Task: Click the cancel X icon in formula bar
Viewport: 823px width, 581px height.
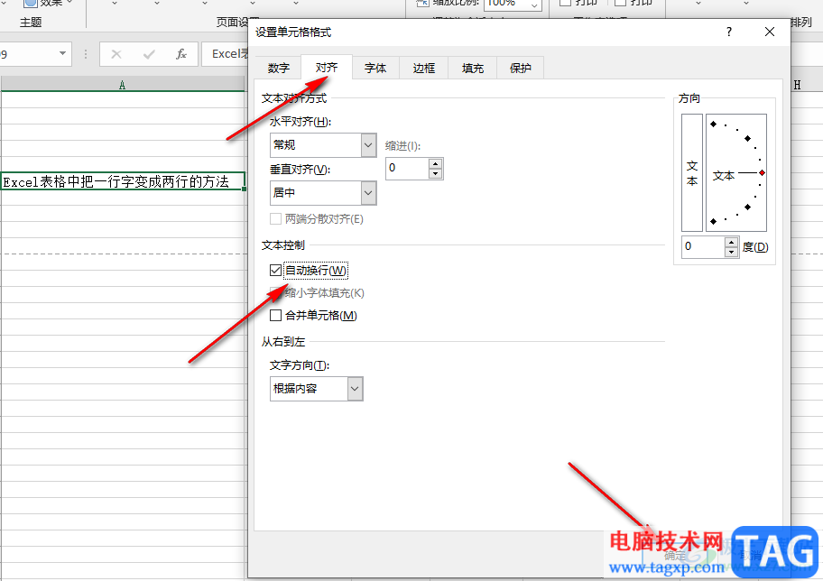Action: tap(116, 54)
